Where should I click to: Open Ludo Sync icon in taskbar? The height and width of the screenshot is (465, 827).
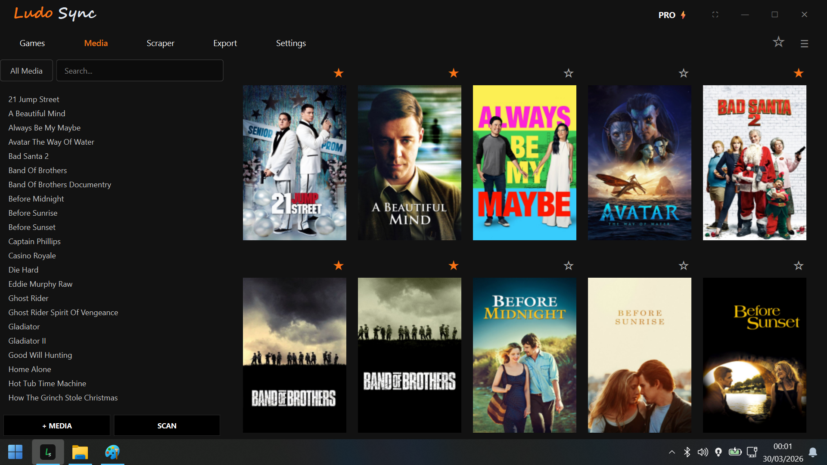click(48, 452)
